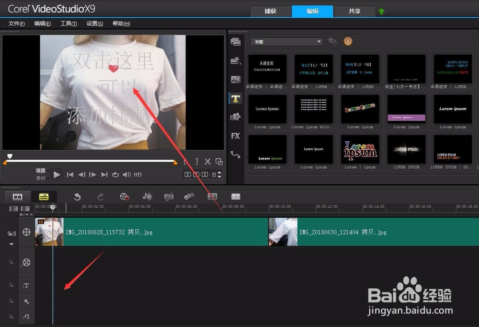Click the timecode field
479x327 pixels.
tap(200, 175)
